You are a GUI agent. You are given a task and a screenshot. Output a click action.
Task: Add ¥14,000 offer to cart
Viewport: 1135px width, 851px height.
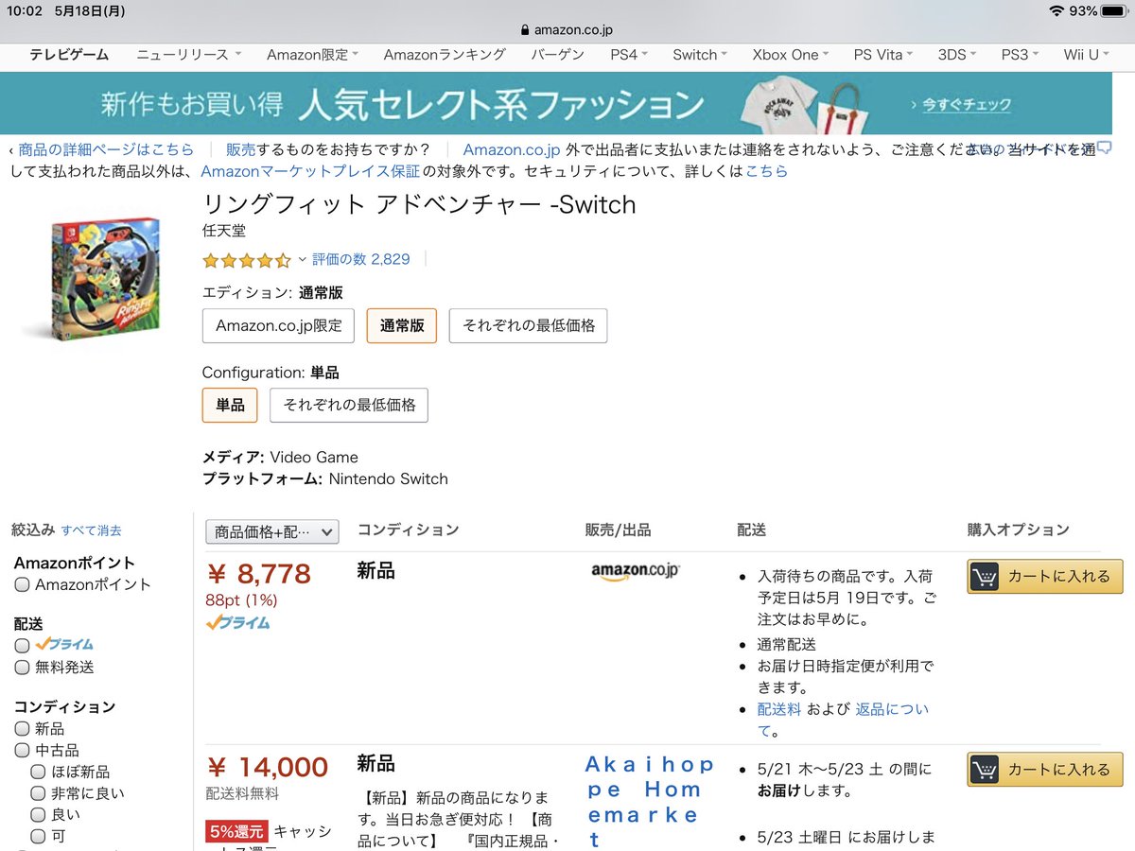[x=1045, y=770]
